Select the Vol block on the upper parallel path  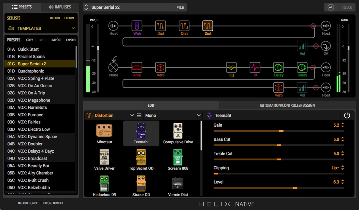point(302,46)
